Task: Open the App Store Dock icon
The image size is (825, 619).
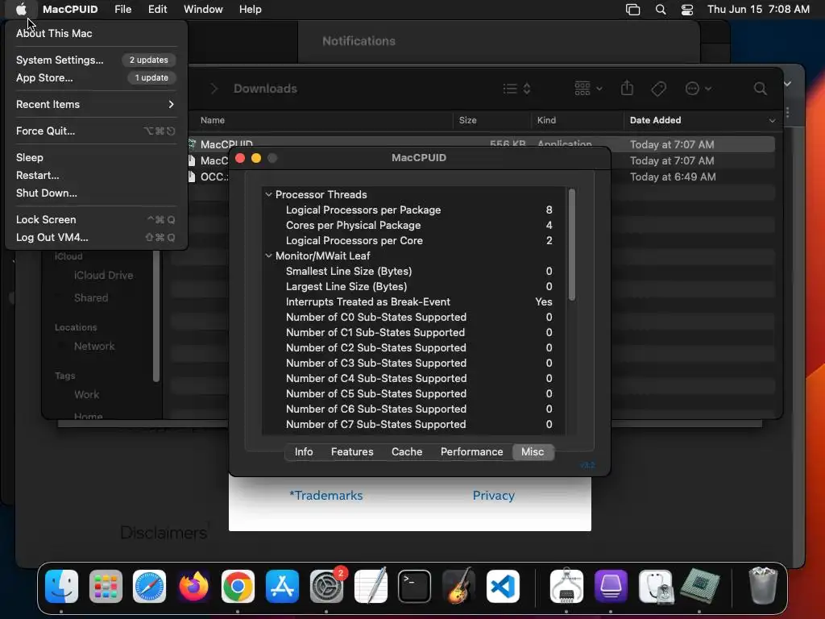Action: [282, 586]
